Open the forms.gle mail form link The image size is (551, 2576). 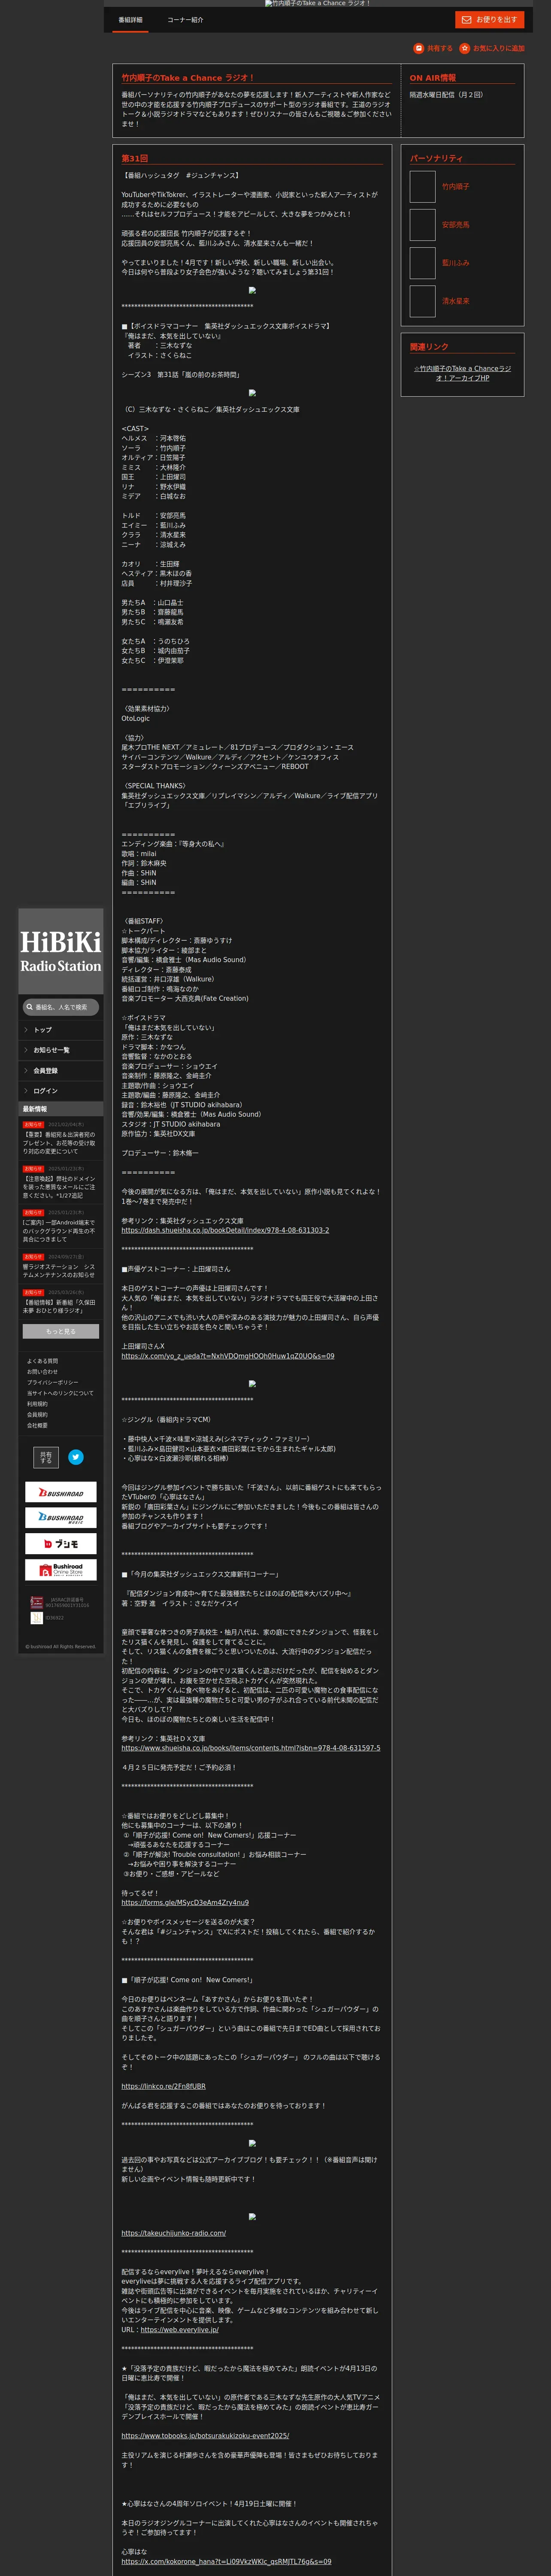pos(185,1903)
